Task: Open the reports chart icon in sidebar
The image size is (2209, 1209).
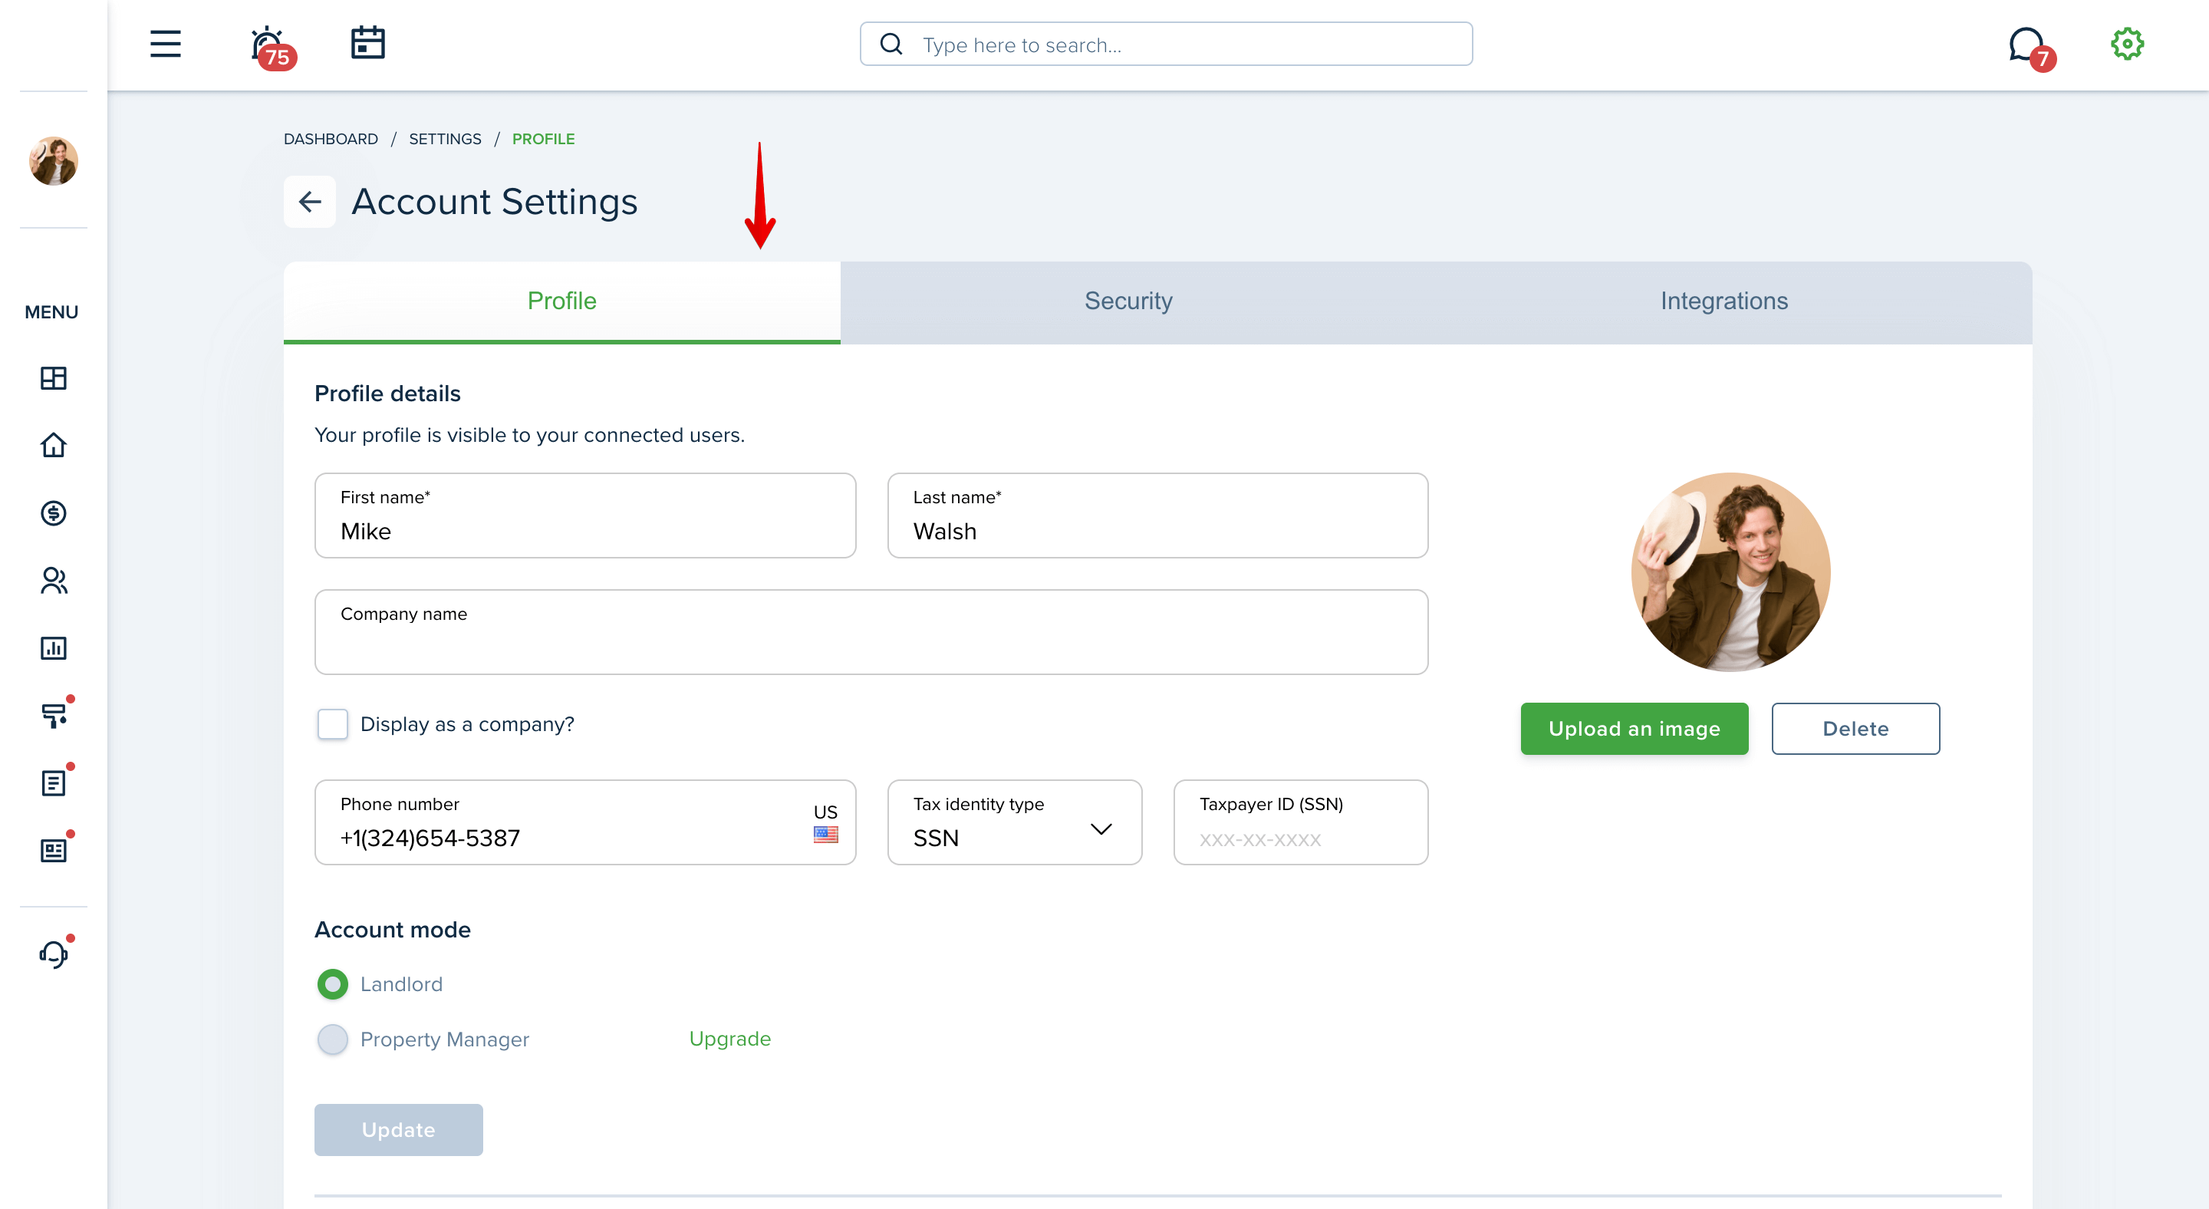Action: (x=53, y=648)
